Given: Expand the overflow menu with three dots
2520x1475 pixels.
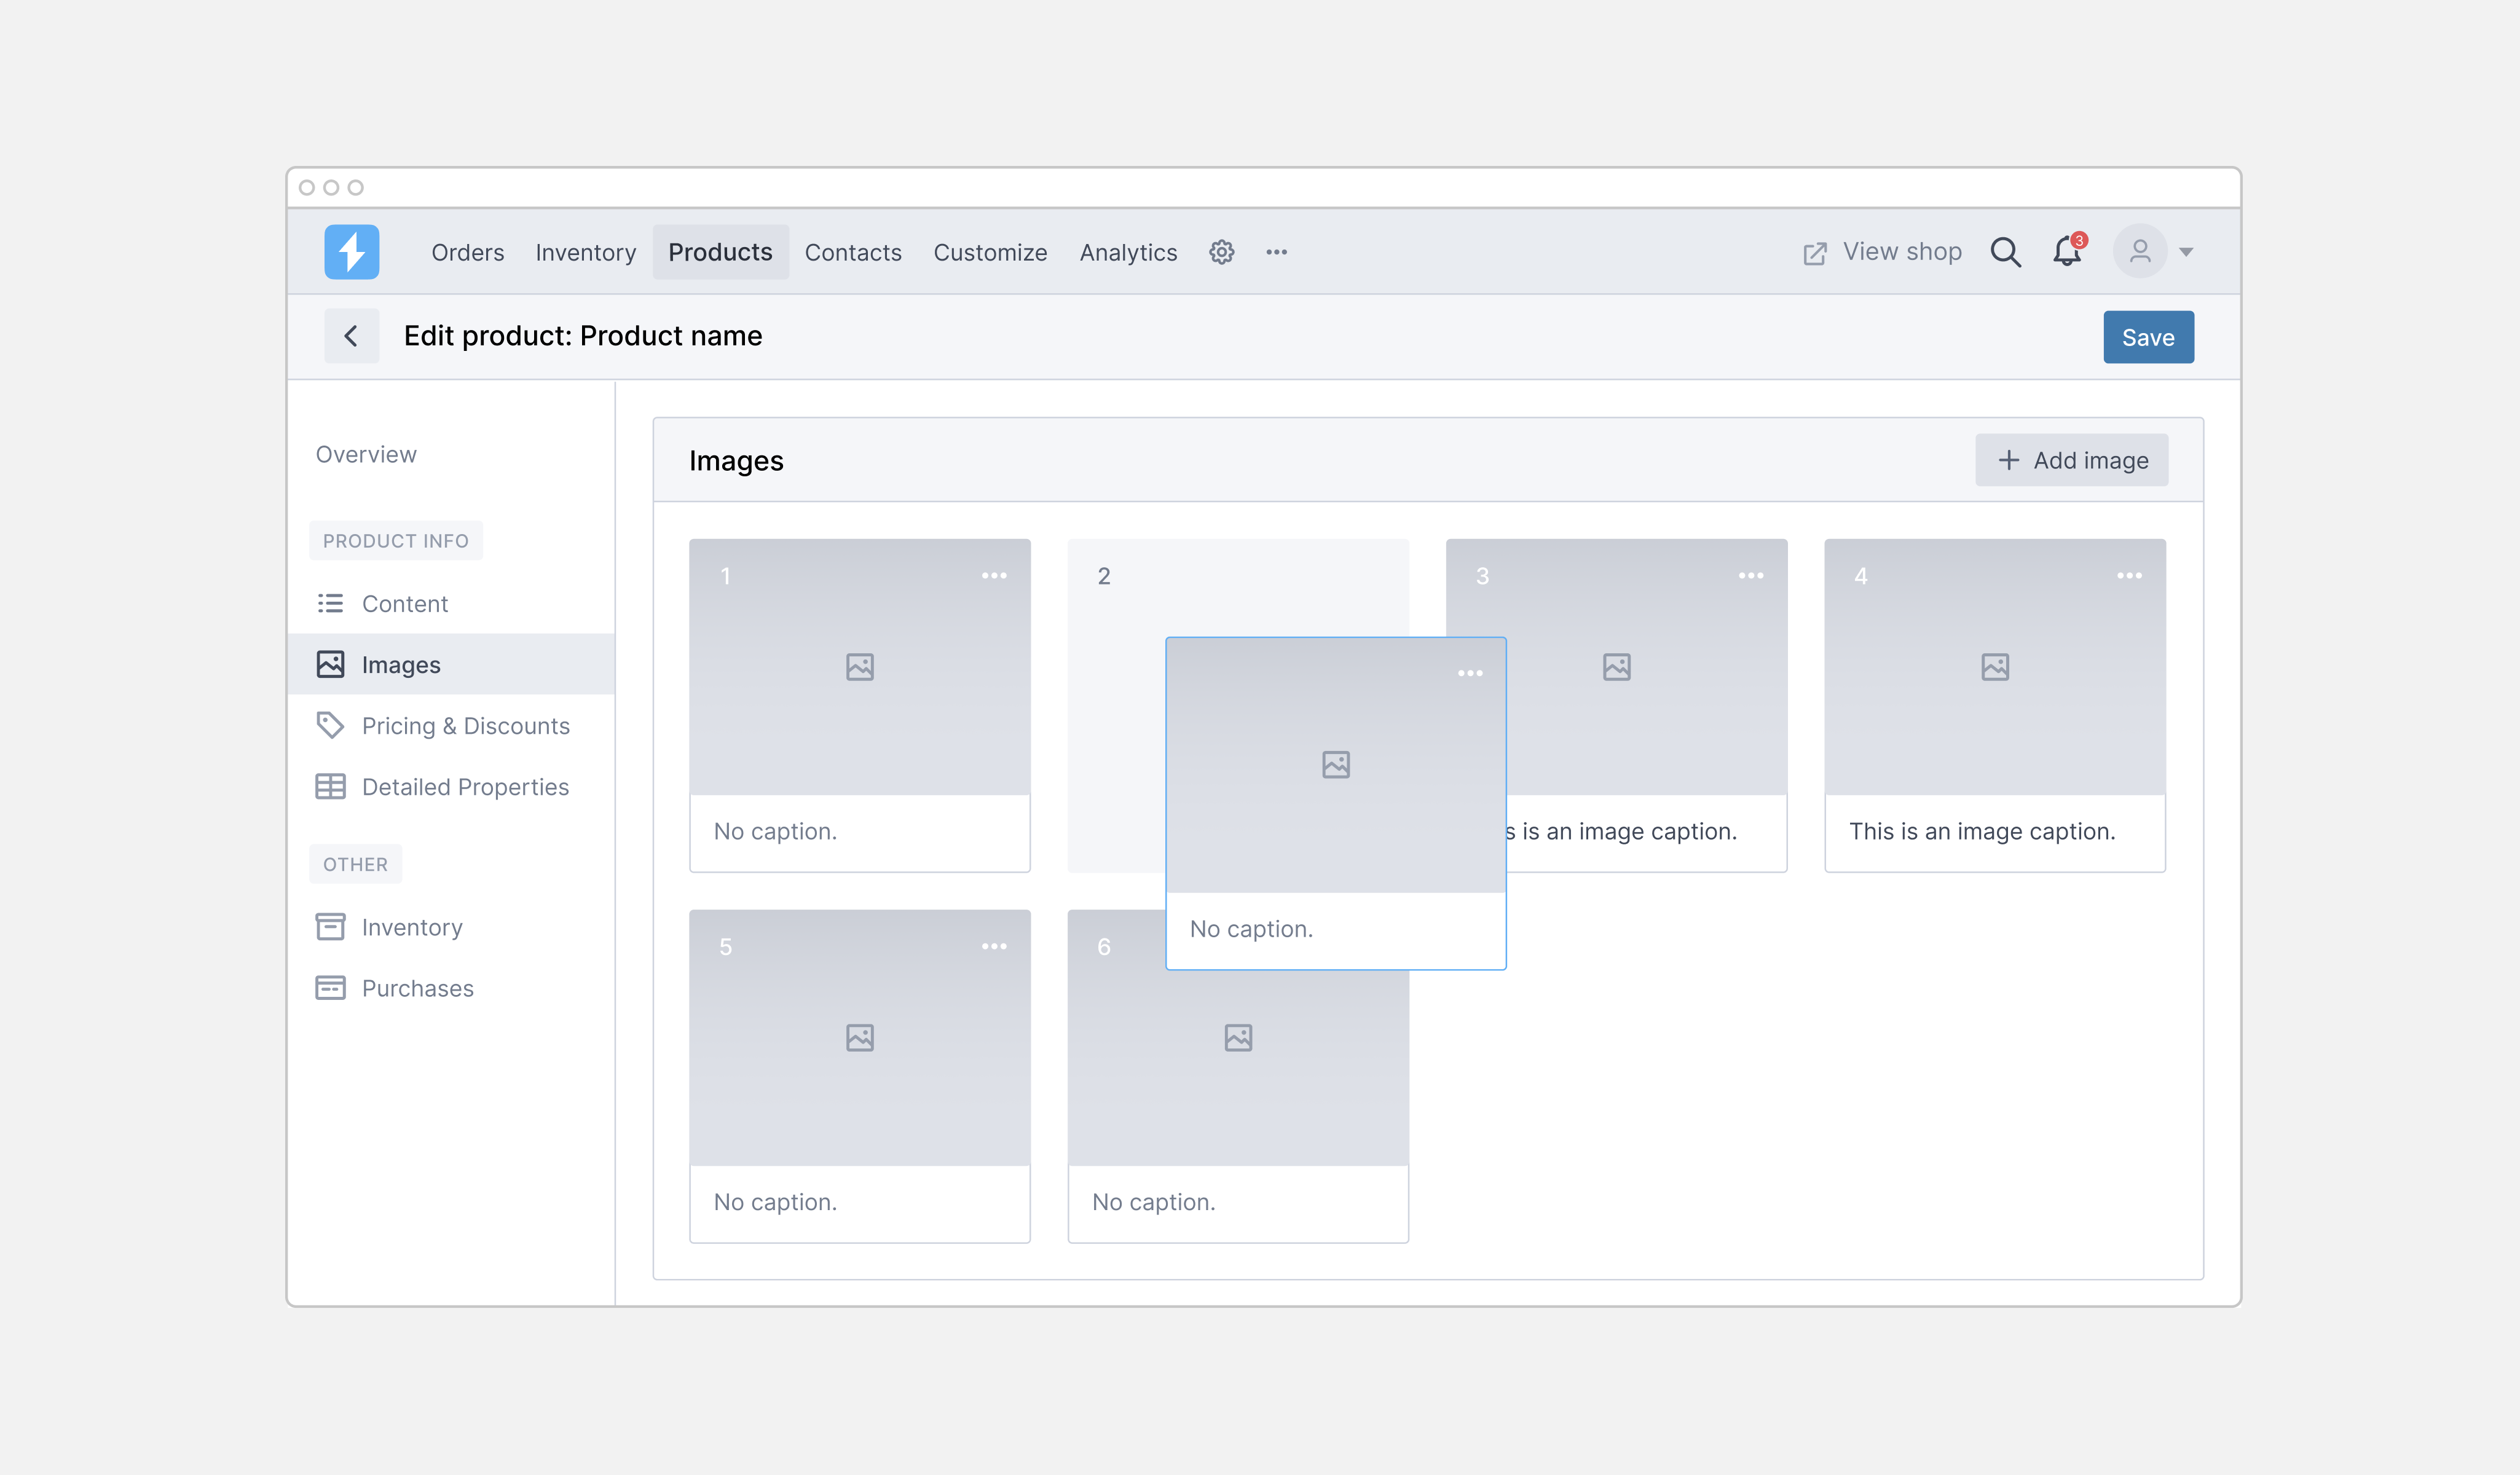Looking at the screenshot, I should tap(1470, 672).
